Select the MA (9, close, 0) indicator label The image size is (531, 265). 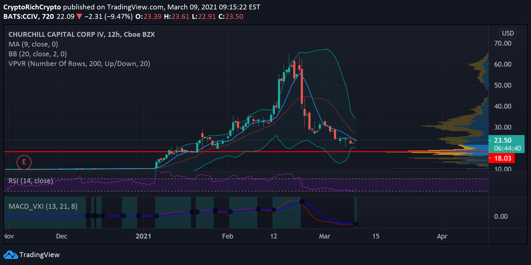pos(33,44)
